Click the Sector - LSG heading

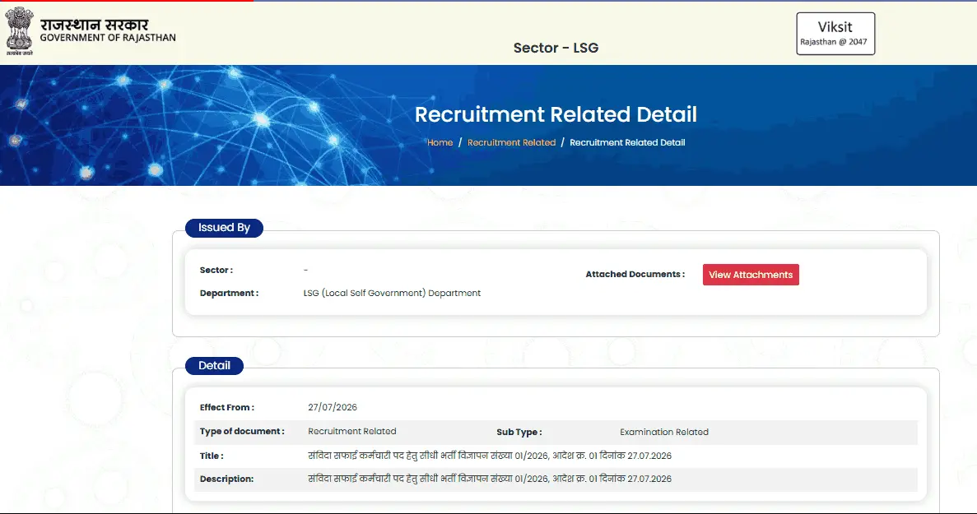(556, 48)
